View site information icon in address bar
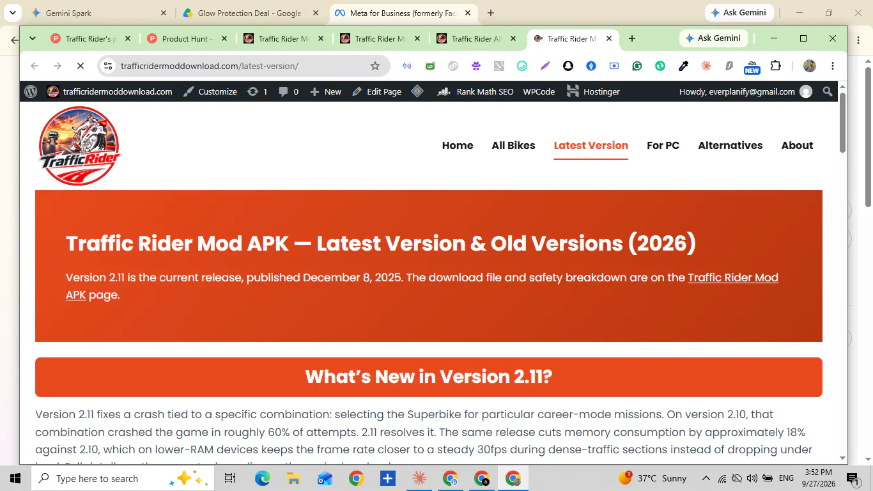 click(108, 66)
